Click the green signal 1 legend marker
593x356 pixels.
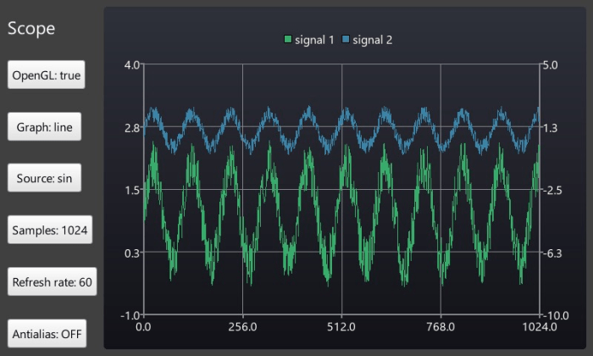(x=288, y=40)
